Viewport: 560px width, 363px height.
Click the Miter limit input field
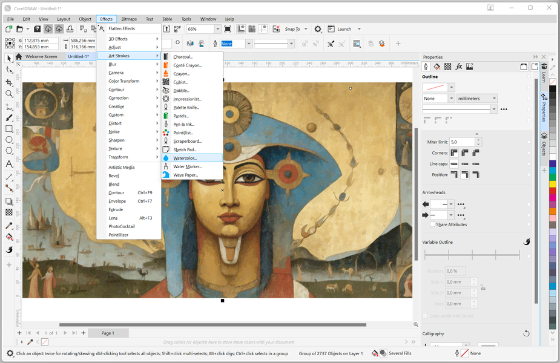coord(461,142)
